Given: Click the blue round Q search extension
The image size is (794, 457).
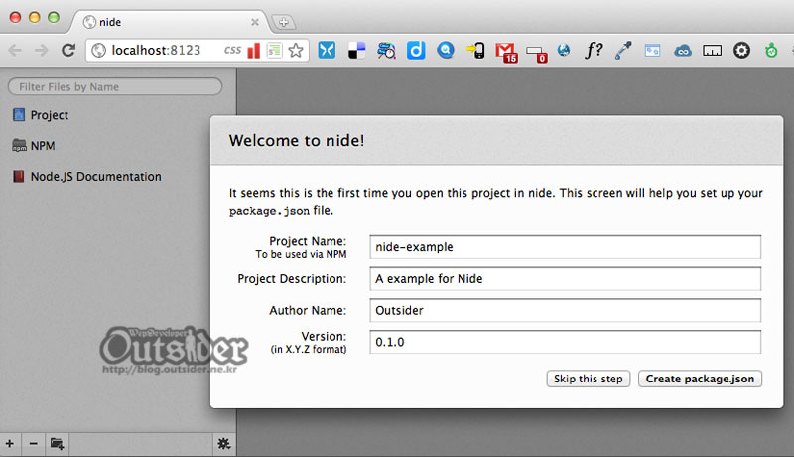Looking at the screenshot, I should click(x=446, y=50).
